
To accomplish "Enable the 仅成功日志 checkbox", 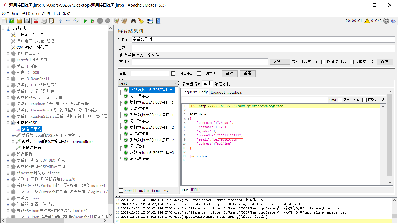I will point(352,62).
